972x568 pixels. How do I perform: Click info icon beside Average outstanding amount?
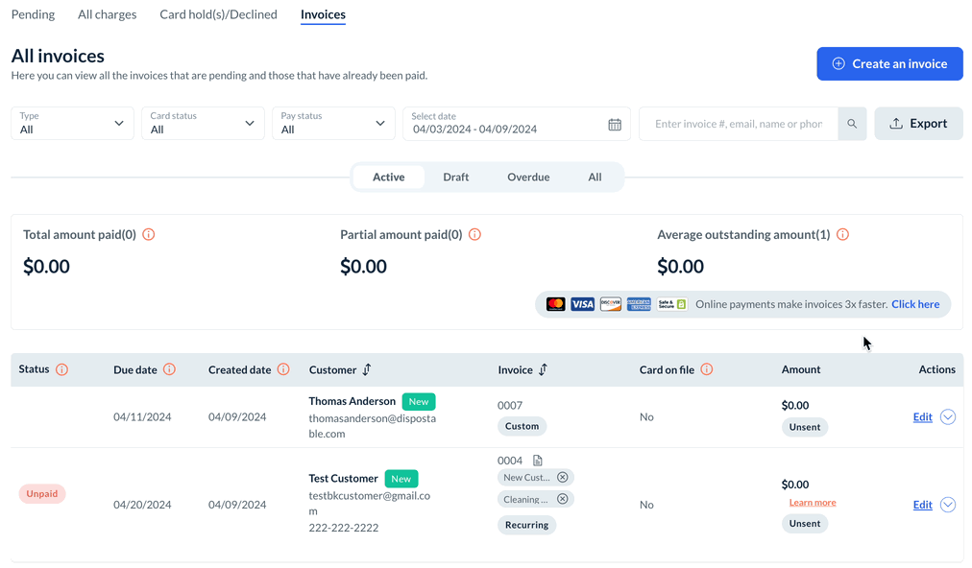pos(842,234)
